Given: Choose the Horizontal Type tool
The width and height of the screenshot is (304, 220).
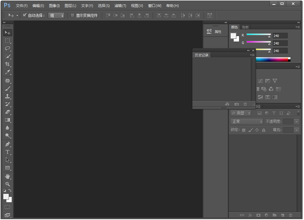Looking at the screenshot, I should (x=8, y=152).
